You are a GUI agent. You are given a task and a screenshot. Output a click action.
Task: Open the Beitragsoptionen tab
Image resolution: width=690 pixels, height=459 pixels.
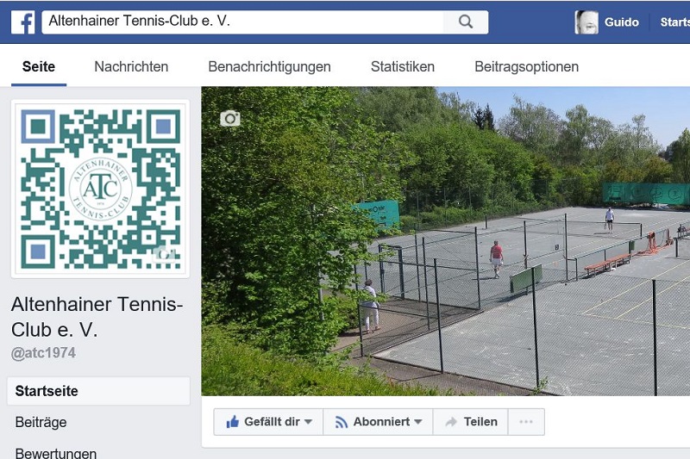point(527,67)
